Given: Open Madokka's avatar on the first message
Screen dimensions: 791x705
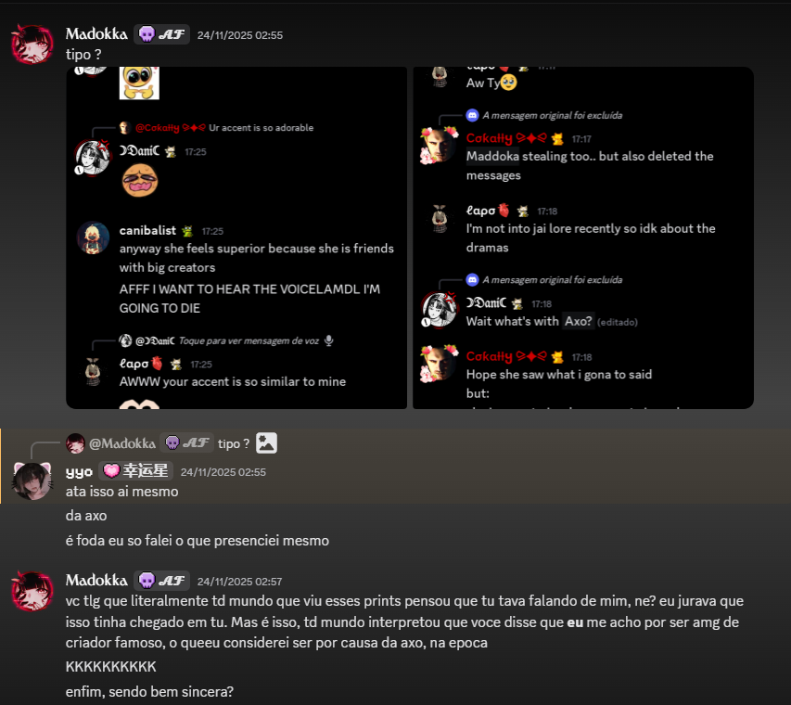Looking at the screenshot, I should pos(32,45).
